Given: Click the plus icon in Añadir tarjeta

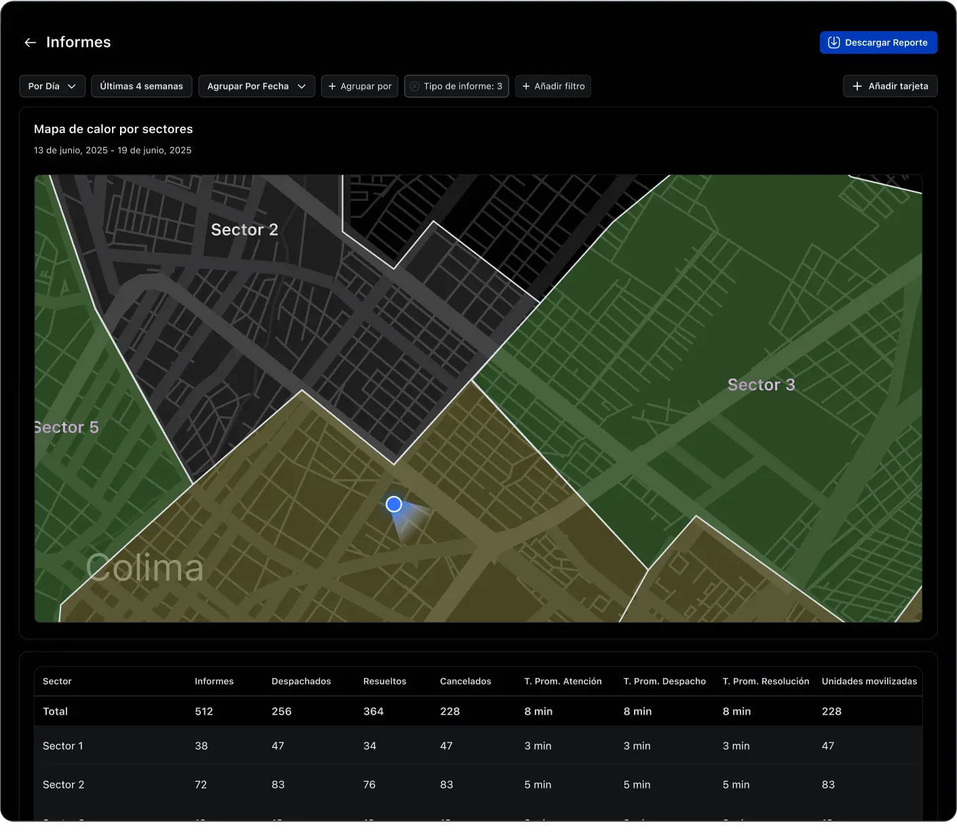Looking at the screenshot, I should pos(857,86).
